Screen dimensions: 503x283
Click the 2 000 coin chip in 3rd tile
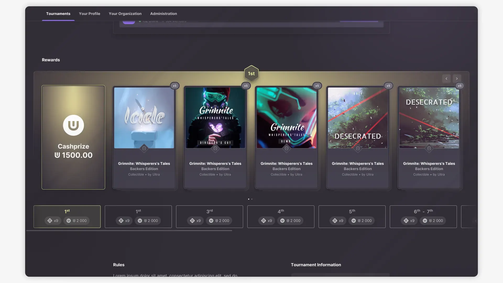[219, 221]
